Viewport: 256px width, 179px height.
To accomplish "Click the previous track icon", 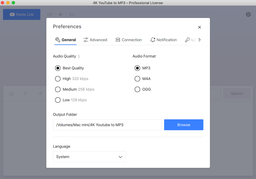I will 49,14.
